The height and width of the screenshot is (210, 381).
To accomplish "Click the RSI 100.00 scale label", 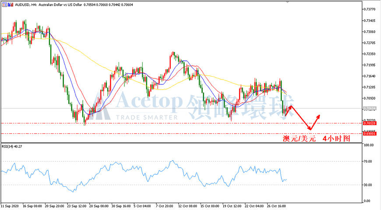I will tap(369, 145).
